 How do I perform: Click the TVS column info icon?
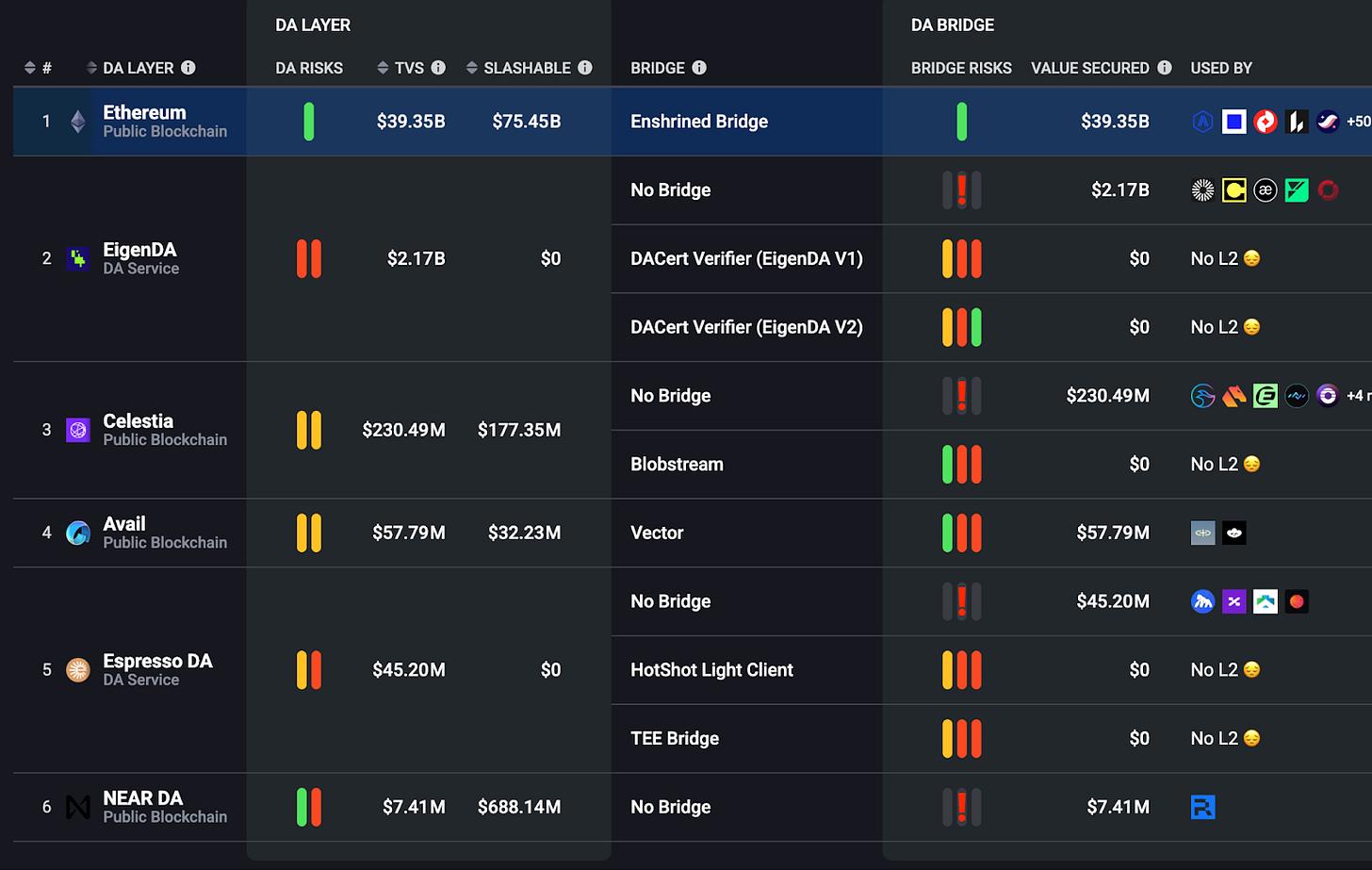click(438, 68)
